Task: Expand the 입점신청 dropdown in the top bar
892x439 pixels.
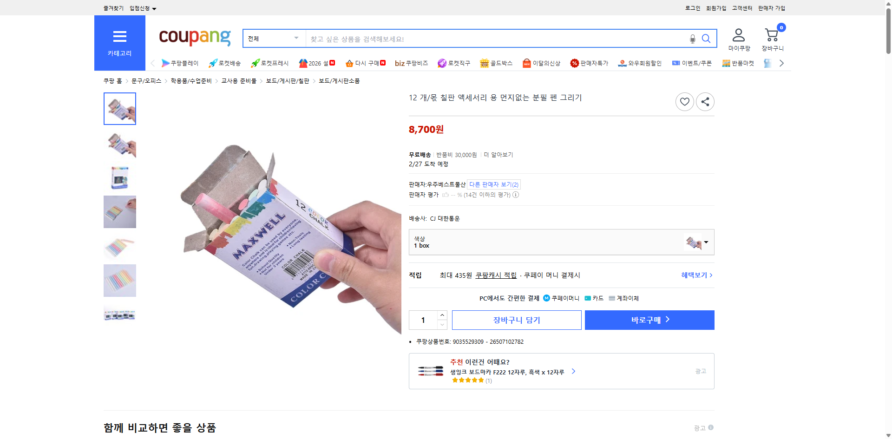Action: coord(142,8)
